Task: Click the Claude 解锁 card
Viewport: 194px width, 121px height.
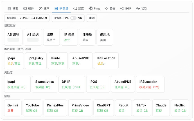Action: [x=161, y=108]
